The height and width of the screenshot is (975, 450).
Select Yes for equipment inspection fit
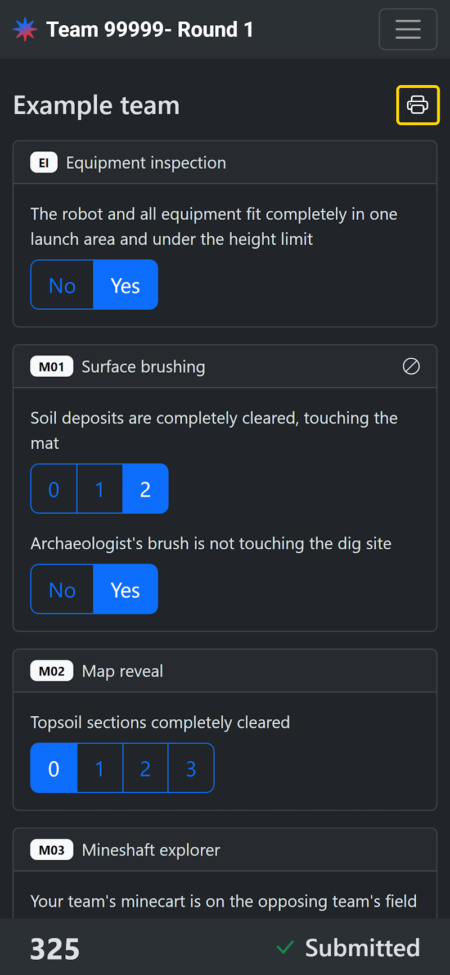(x=125, y=285)
